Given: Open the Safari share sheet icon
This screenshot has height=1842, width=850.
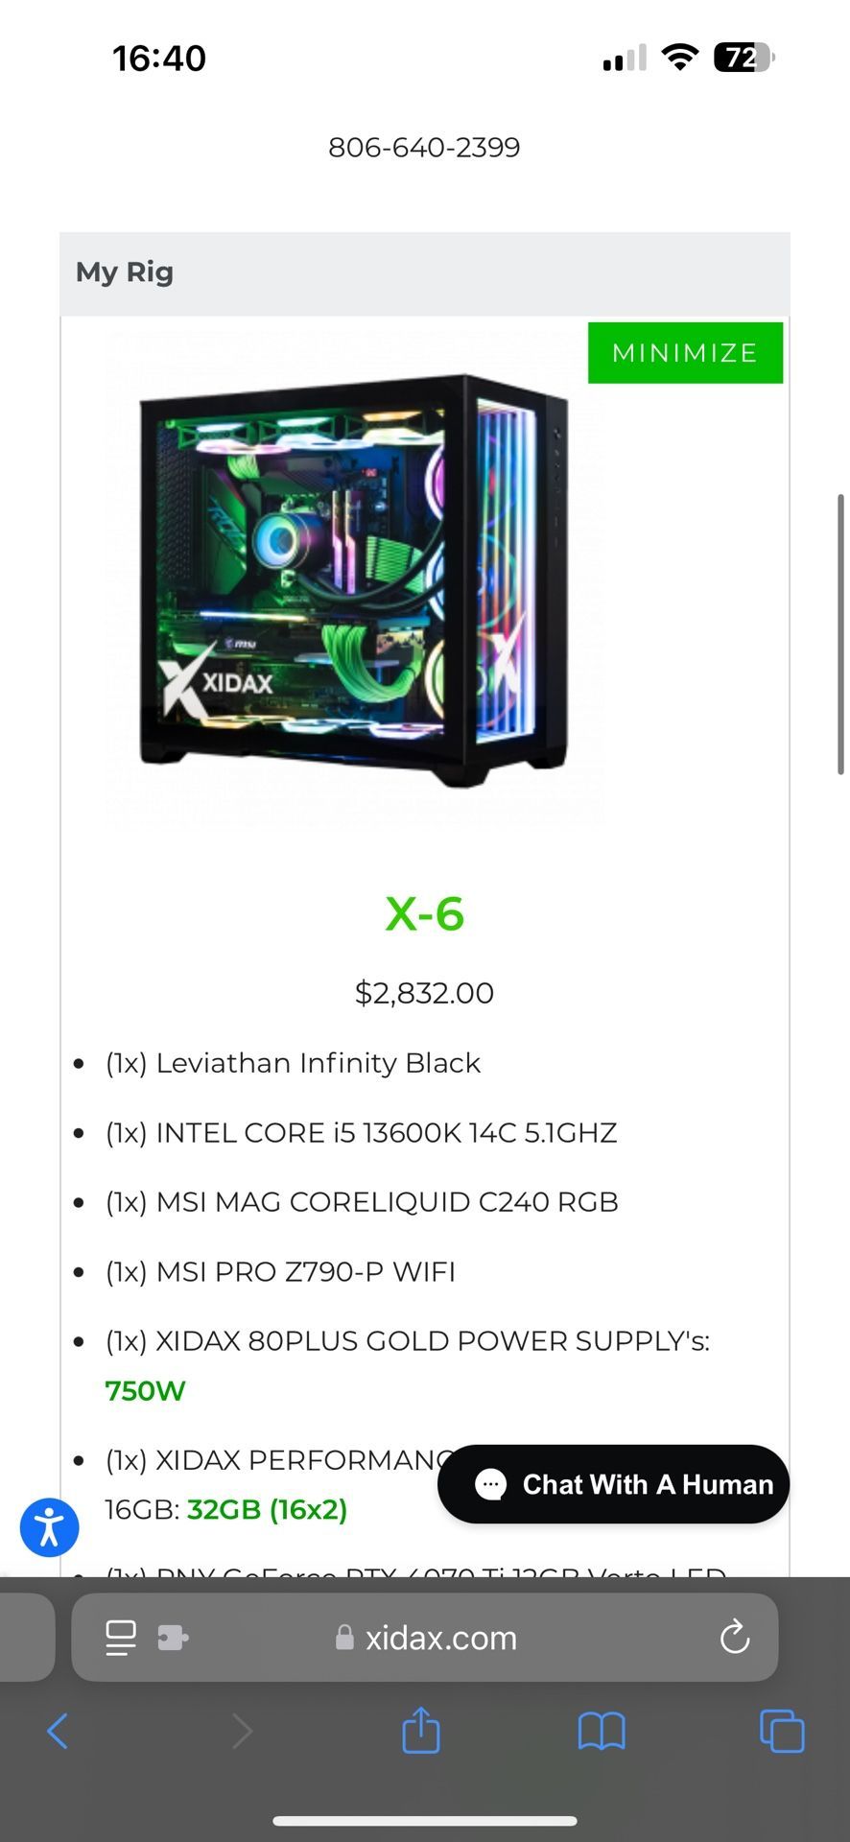Looking at the screenshot, I should pos(421,1729).
